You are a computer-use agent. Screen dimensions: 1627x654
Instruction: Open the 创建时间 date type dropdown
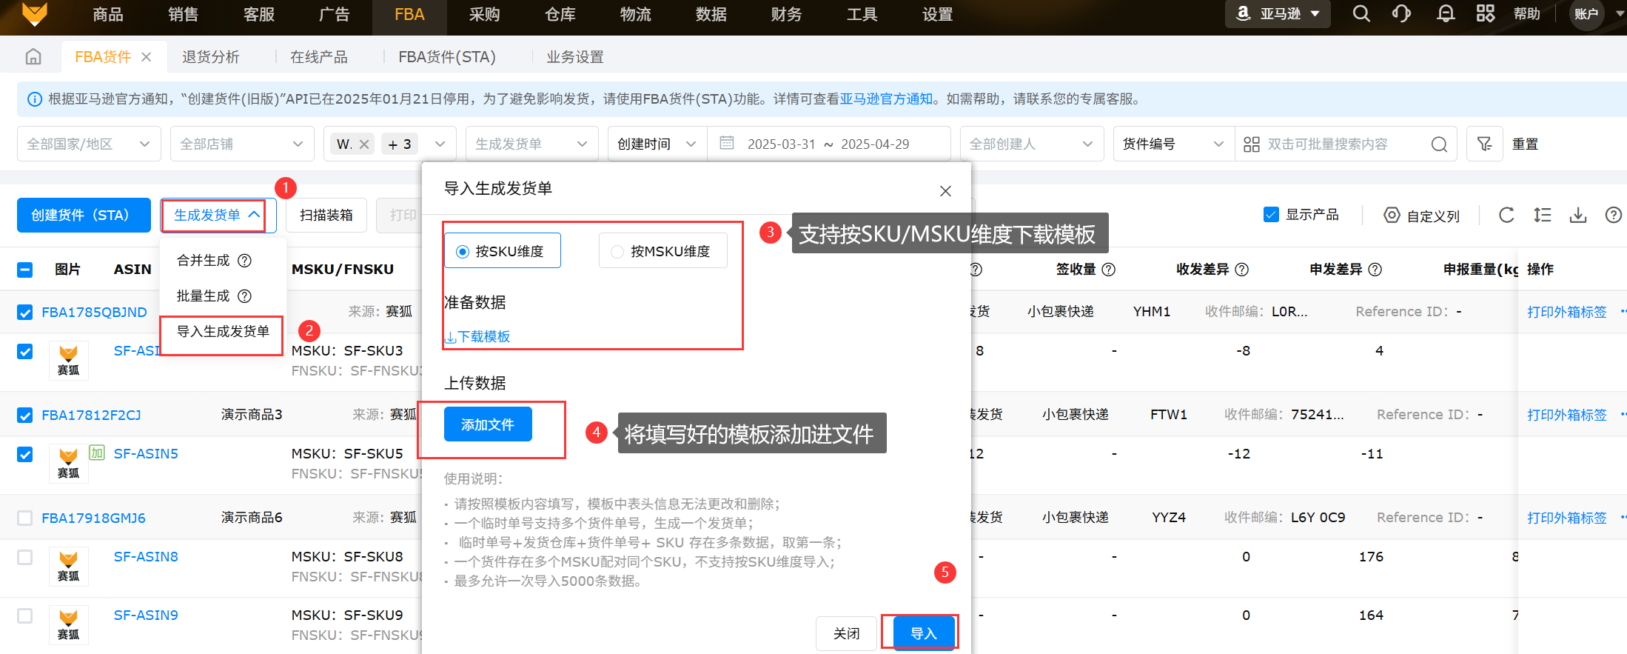[657, 144]
